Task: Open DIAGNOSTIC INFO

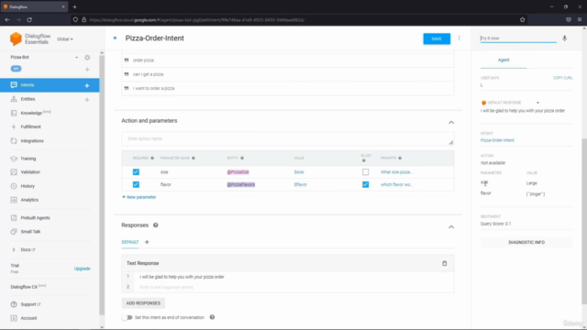Action: [x=526, y=242]
